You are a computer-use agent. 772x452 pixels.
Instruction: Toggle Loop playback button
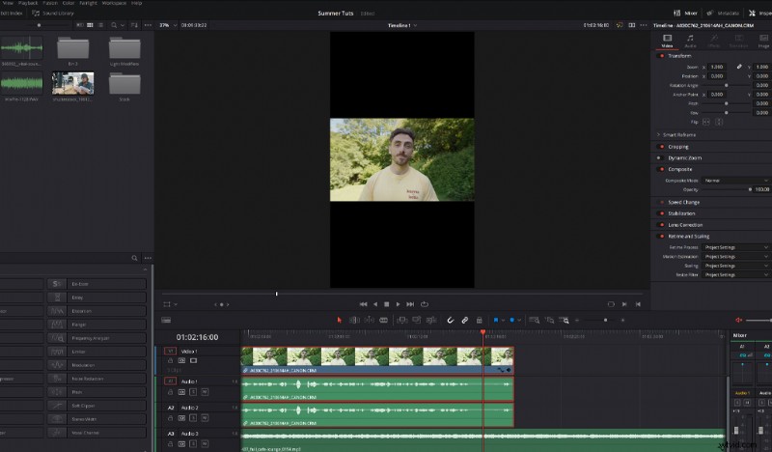(425, 304)
